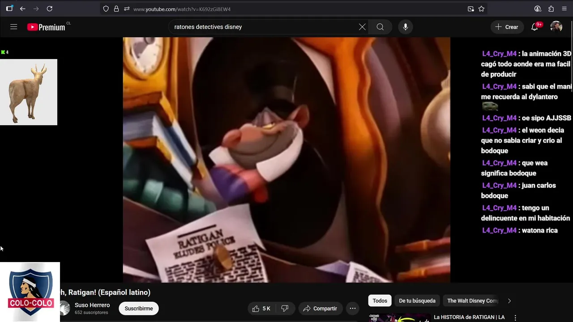Open the browser application menu
Viewport: 573px width, 322px height.
(564, 9)
